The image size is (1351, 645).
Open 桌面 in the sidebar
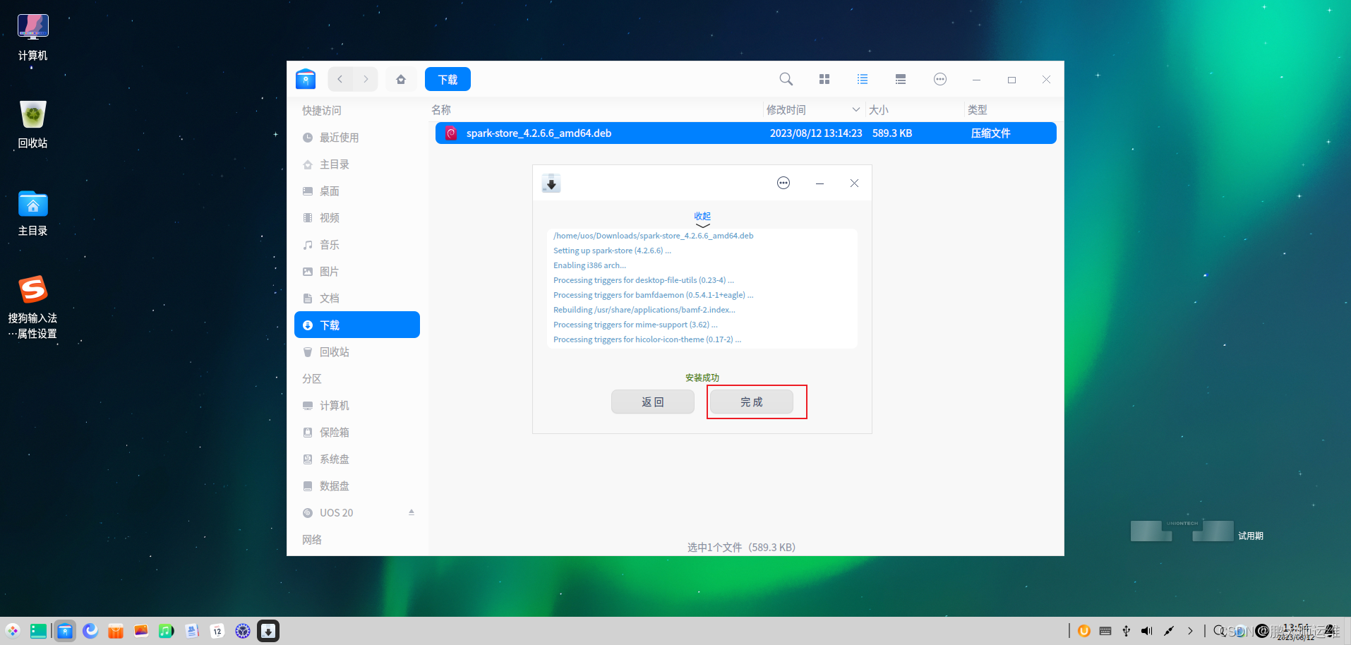click(357, 191)
